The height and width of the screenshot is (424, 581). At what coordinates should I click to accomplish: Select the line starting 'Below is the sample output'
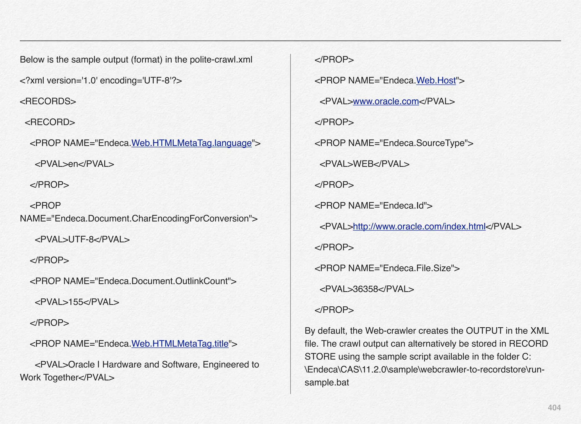[136, 60]
